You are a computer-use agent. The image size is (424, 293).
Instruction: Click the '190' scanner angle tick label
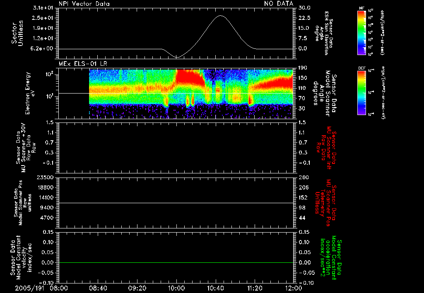(303, 68)
